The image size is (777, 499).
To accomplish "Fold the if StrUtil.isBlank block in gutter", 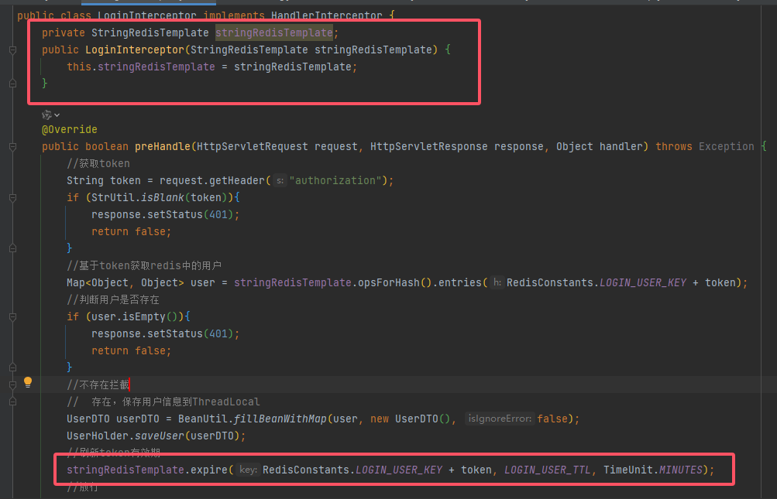I will click(x=12, y=197).
